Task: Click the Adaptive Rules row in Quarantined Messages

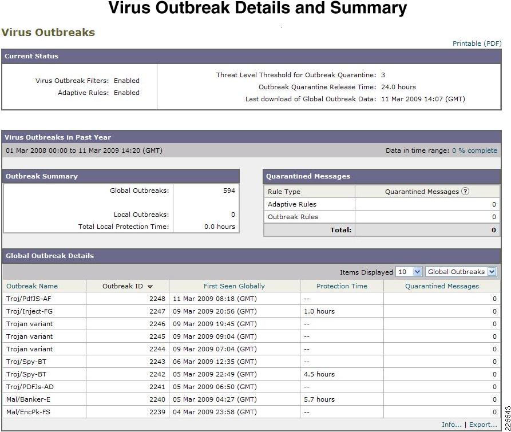Action: 382,204
